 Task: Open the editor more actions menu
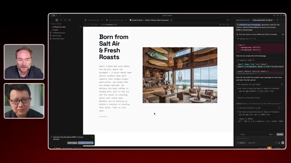tap(231, 20)
